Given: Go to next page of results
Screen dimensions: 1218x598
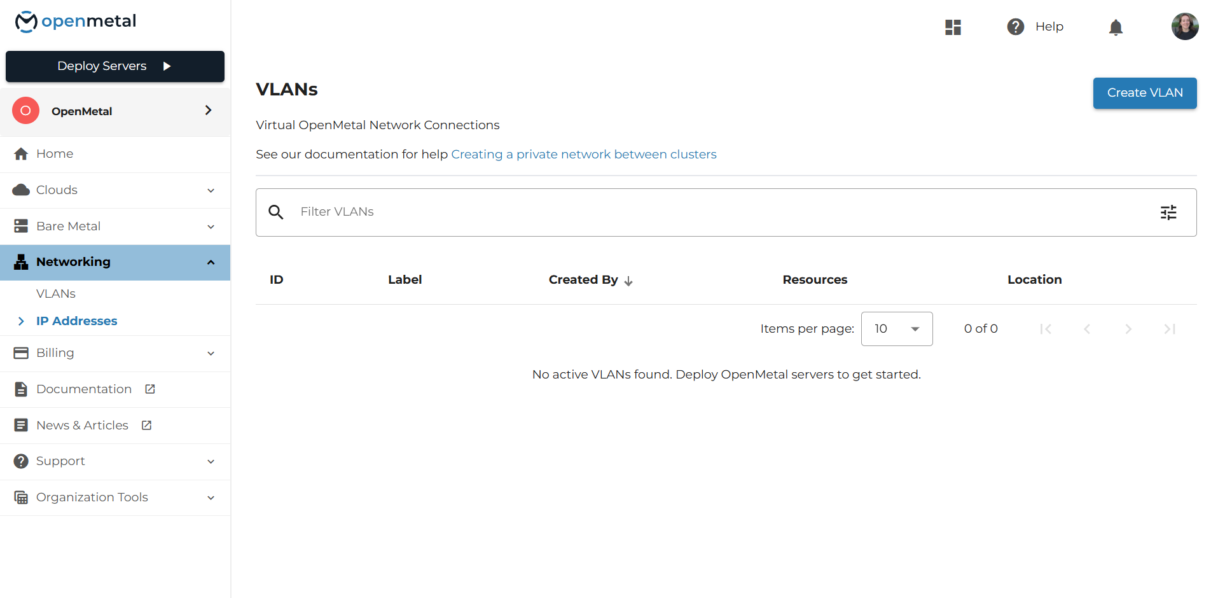Looking at the screenshot, I should tap(1128, 329).
